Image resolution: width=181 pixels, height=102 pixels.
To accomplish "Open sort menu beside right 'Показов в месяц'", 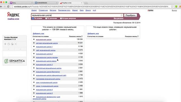I will coord(138,36).
